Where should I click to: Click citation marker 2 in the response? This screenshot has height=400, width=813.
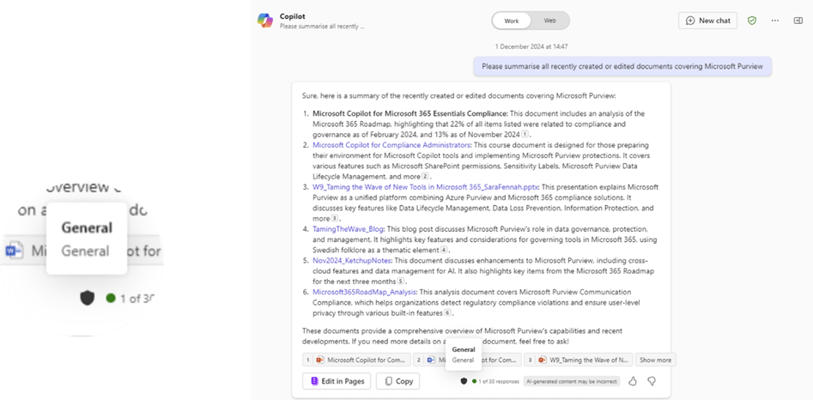pyautogui.click(x=425, y=177)
